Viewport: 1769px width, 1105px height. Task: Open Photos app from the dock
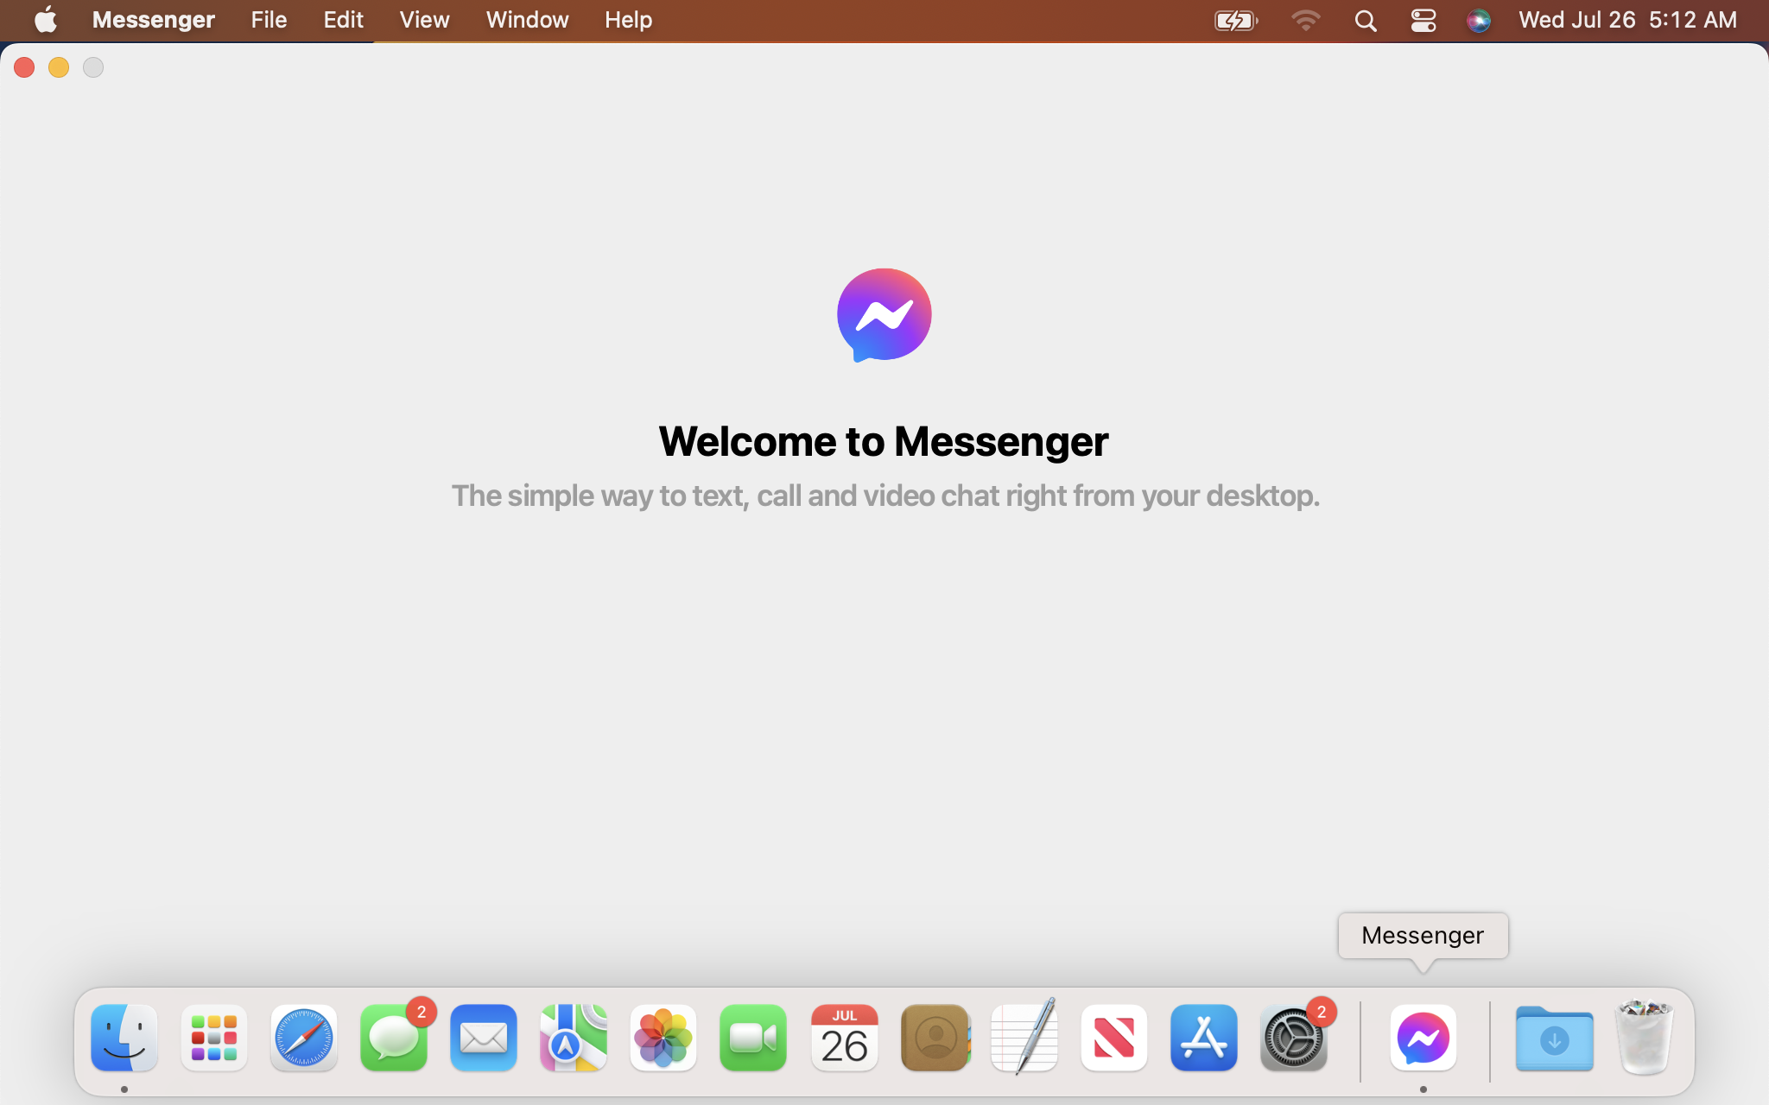pyautogui.click(x=663, y=1039)
